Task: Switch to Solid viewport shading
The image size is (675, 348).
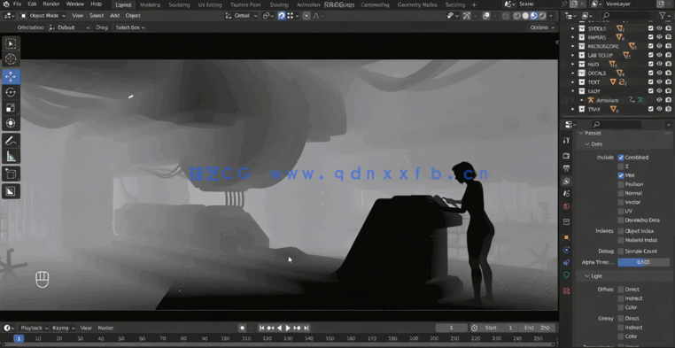Action: click(525, 16)
